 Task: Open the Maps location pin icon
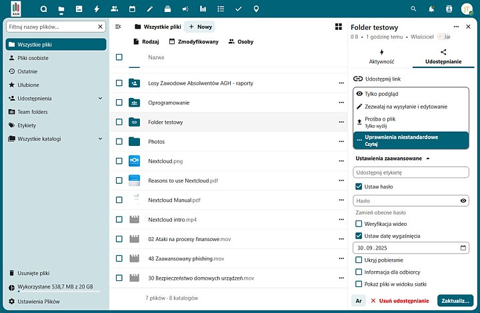pyautogui.click(x=256, y=9)
